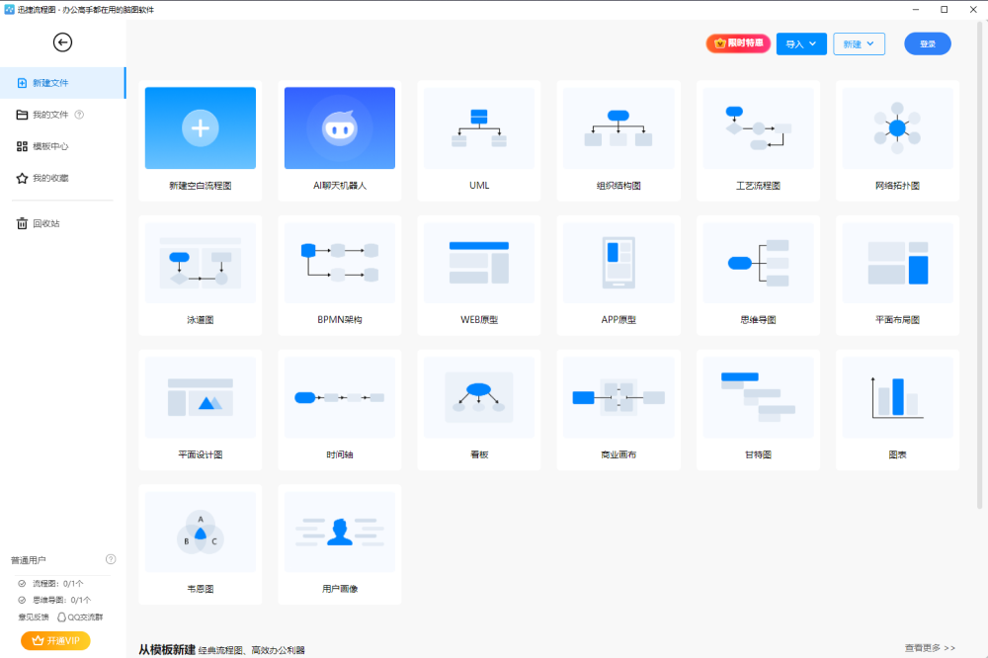The width and height of the screenshot is (988, 658).
Task: Select the 平面设计图 template icon
Action: click(201, 397)
